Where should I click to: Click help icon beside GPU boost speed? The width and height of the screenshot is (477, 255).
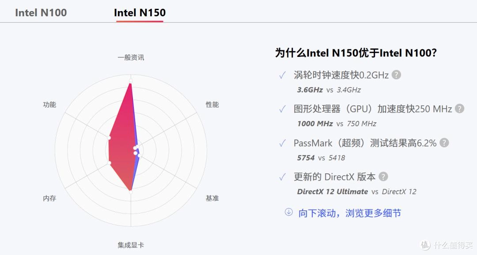tap(460, 109)
